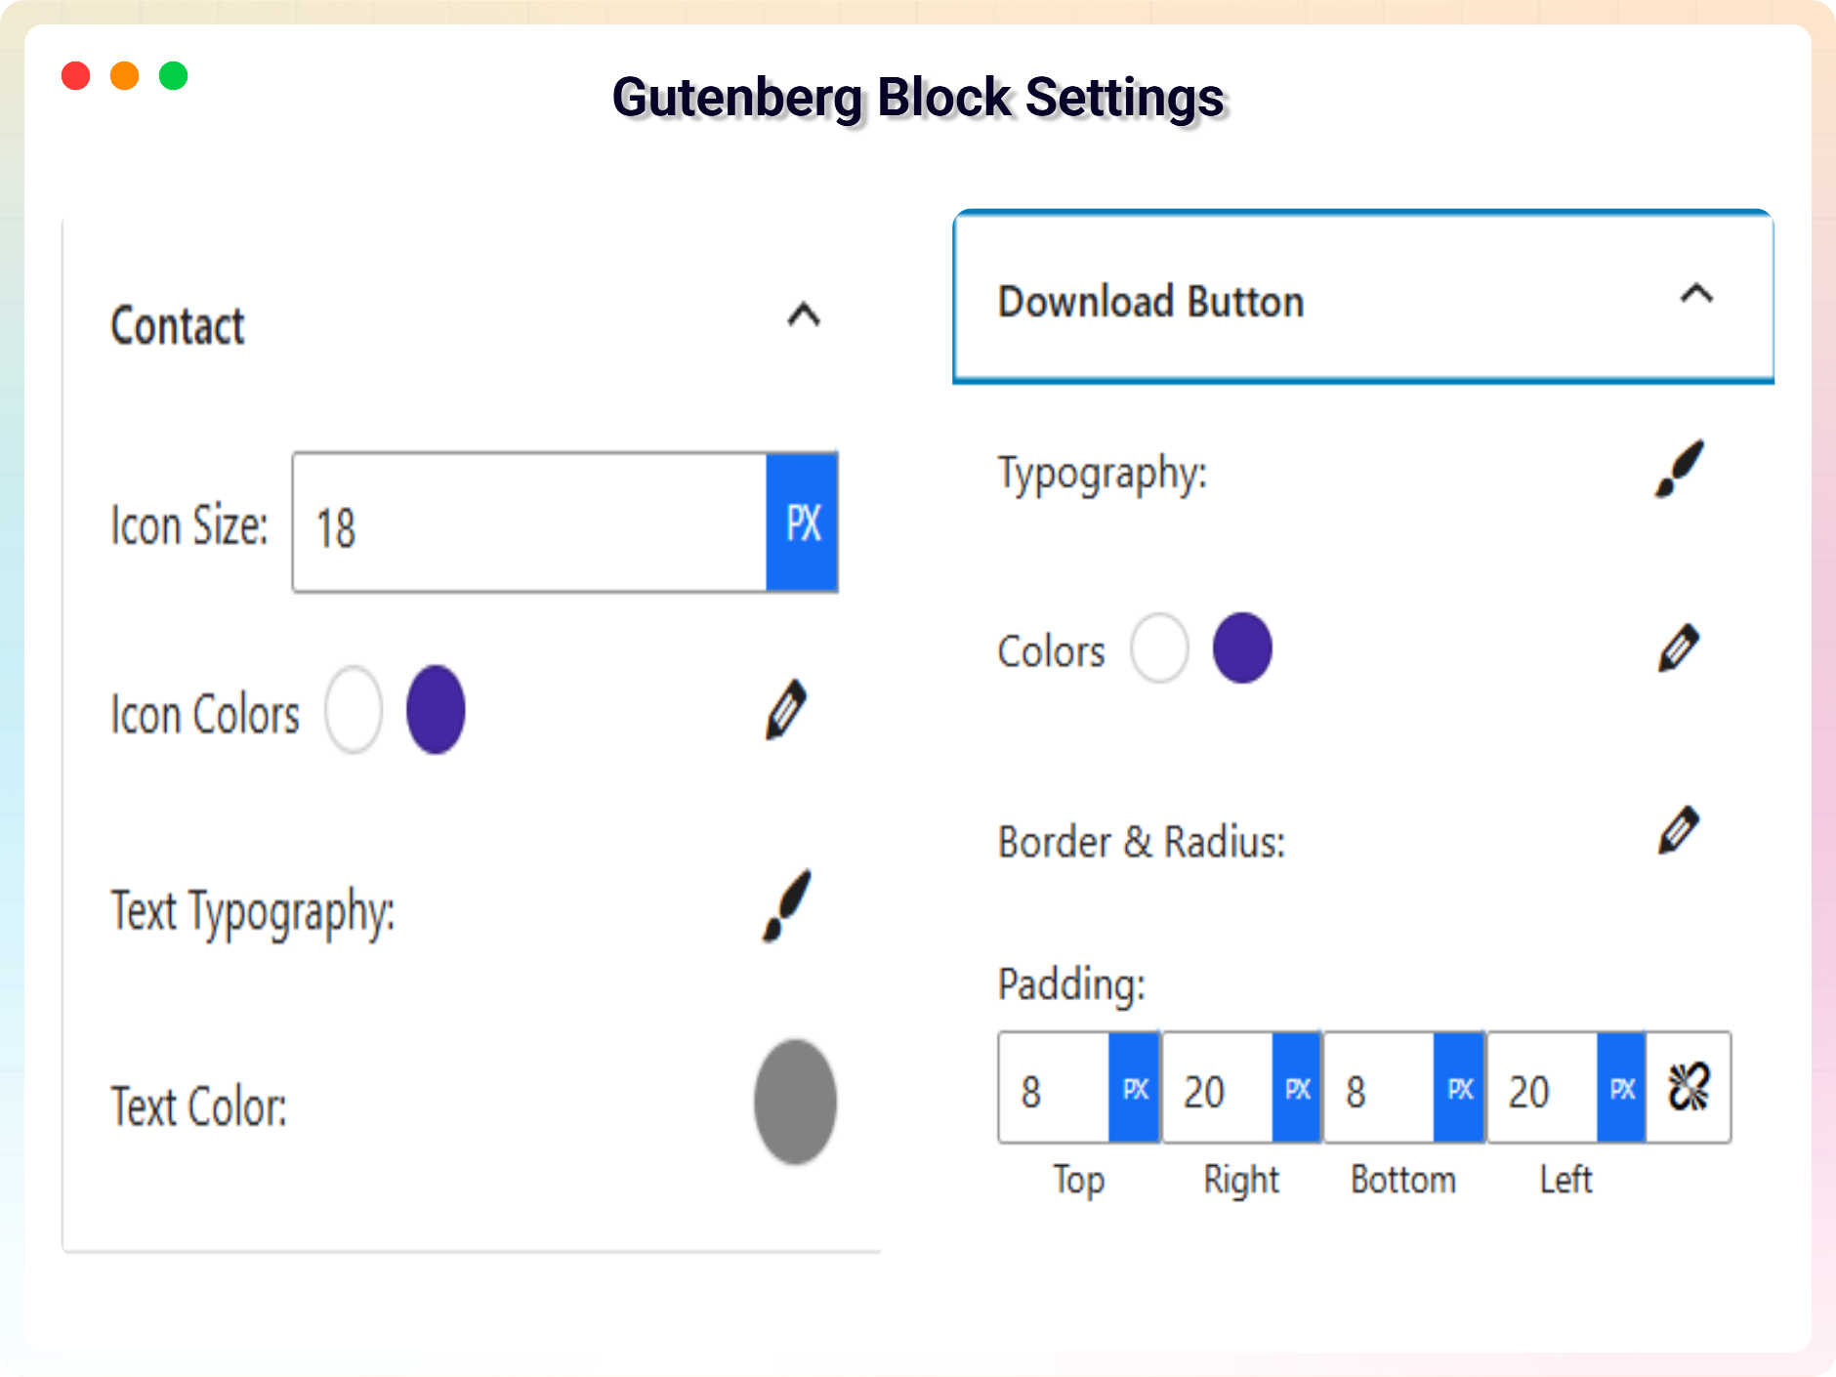Click Border & Radius pencil icon
Viewport: 1836px width, 1377px height.
(x=1679, y=830)
